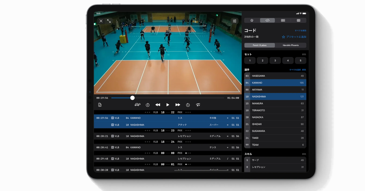The width and height of the screenshot is (365, 191).
Task: Rewind video by 3 seconds
Action: 147,105
